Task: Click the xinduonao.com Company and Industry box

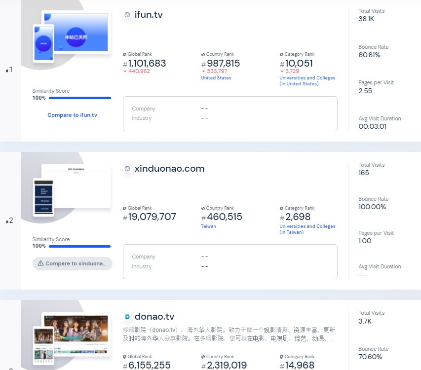Action: [230, 261]
